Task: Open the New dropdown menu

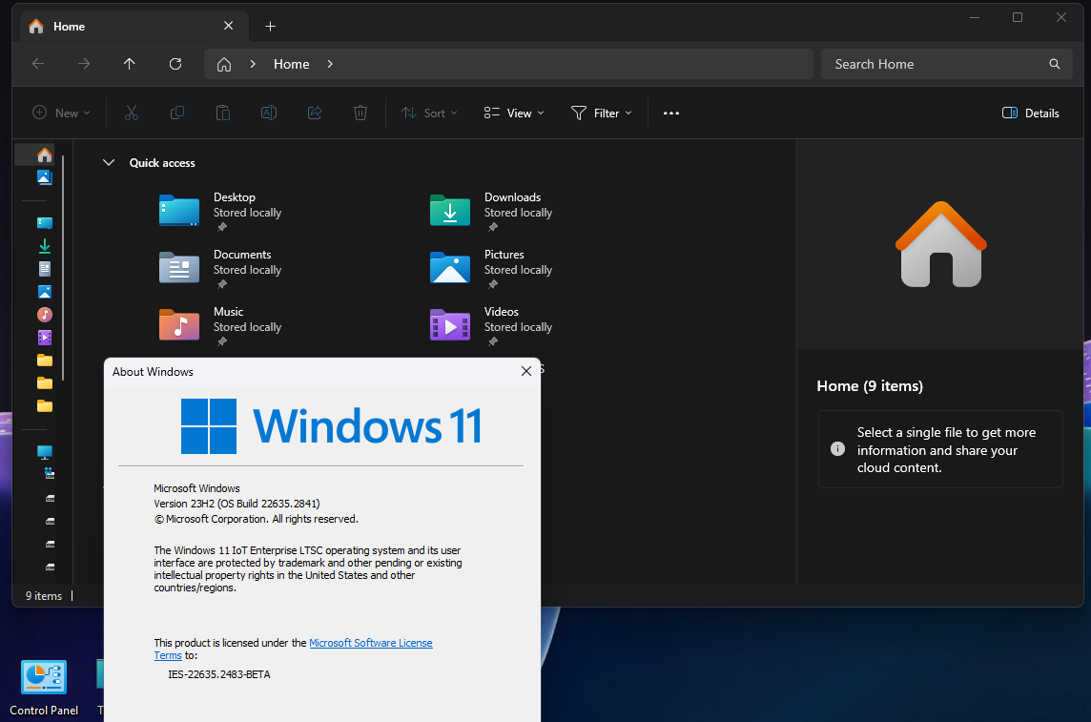Action: [x=61, y=113]
